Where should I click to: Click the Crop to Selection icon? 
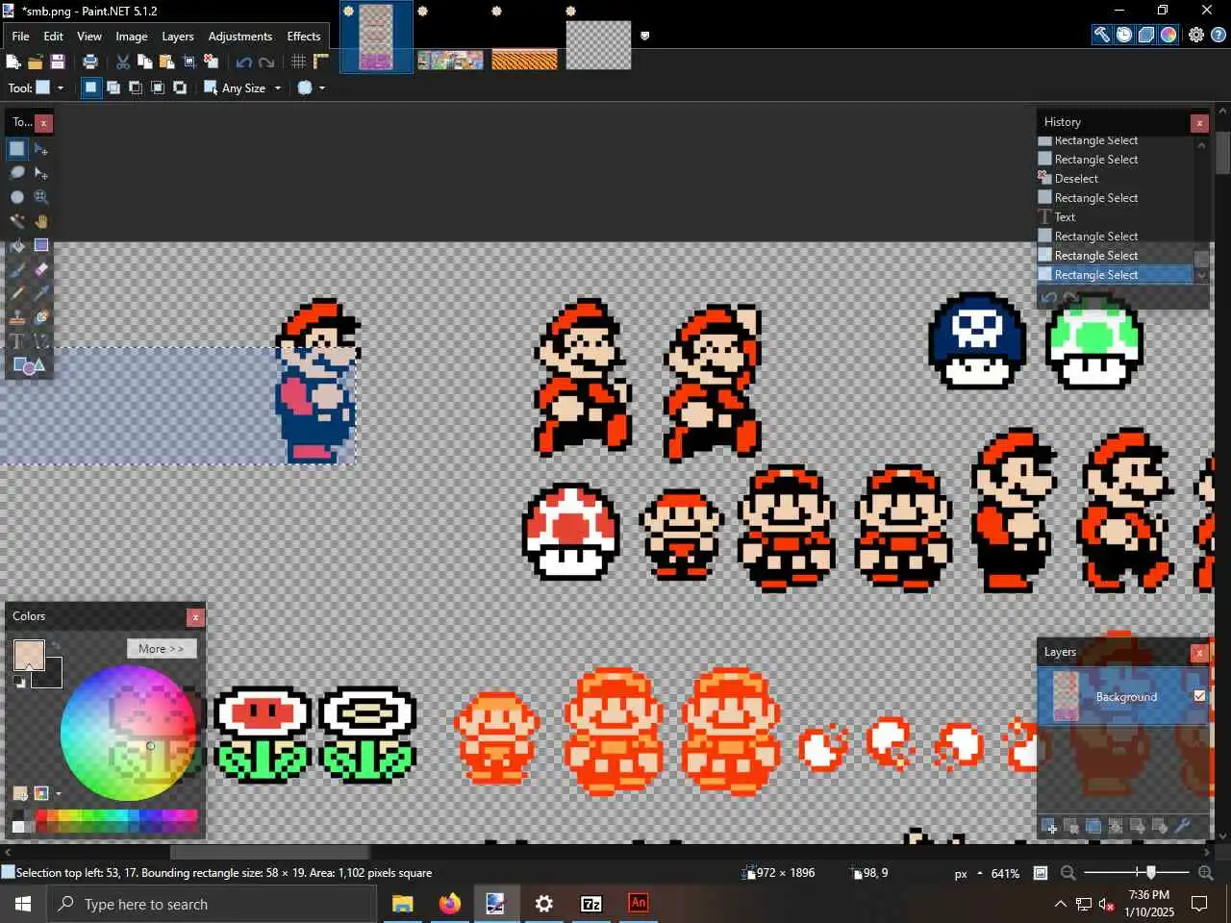click(189, 62)
